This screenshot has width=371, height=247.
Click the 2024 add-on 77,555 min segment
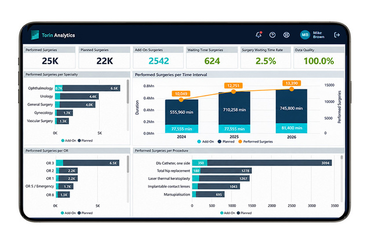[181, 129]
